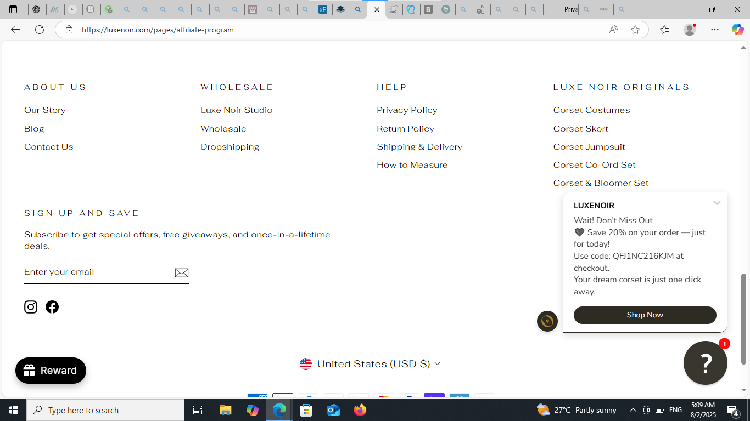Open the United States (USD $) currency selector
Viewport: 750px width, 421px height.
tap(371, 364)
